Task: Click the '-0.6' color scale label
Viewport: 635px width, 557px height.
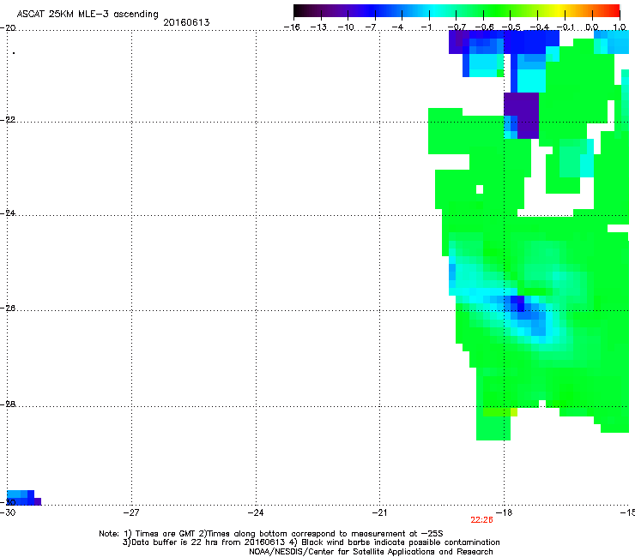Action: tap(484, 27)
